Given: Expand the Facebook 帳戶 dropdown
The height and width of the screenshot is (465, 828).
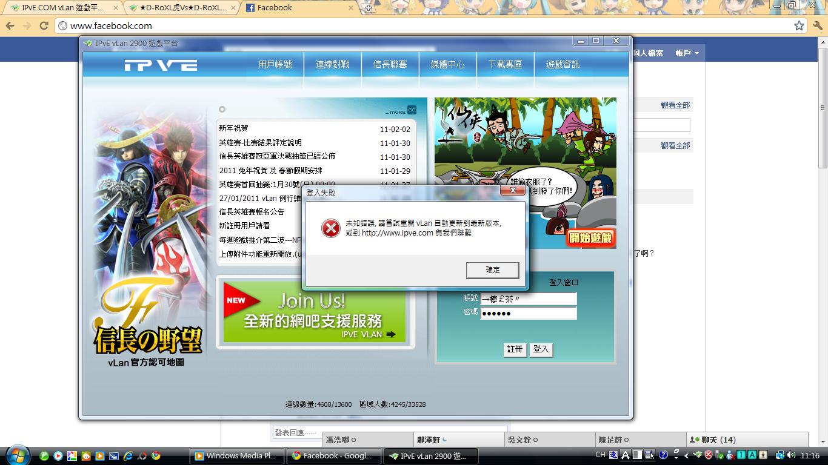Looking at the screenshot, I should tap(687, 53).
